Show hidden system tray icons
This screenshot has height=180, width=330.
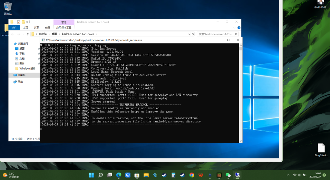coord(287,175)
